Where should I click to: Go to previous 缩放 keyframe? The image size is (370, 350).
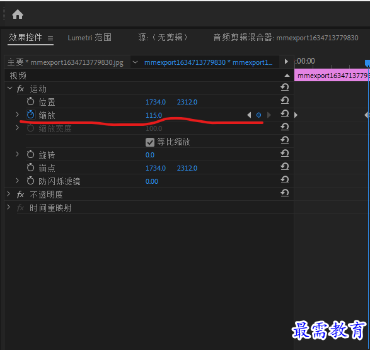[x=249, y=115]
